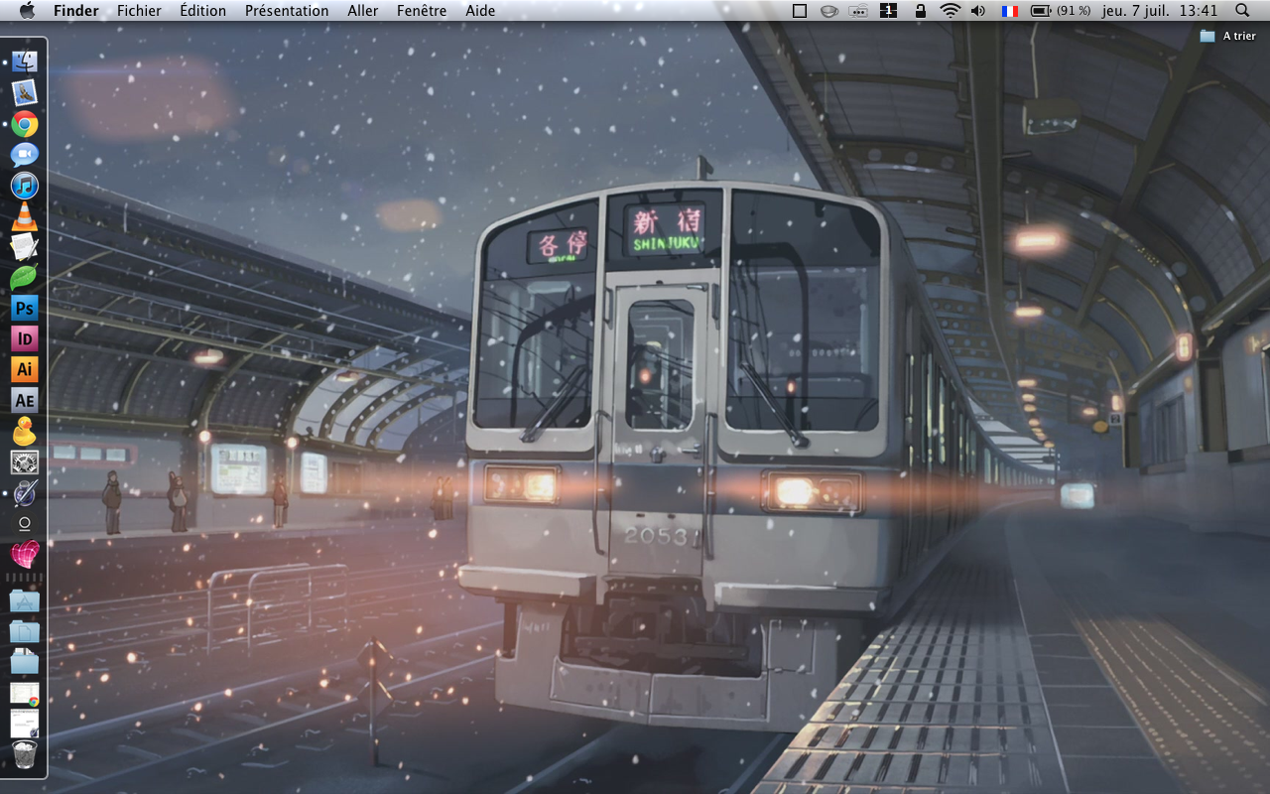The height and width of the screenshot is (794, 1270).
Task: Launch the script editor pen-and-scroll app
Action: tap(24, 492)
